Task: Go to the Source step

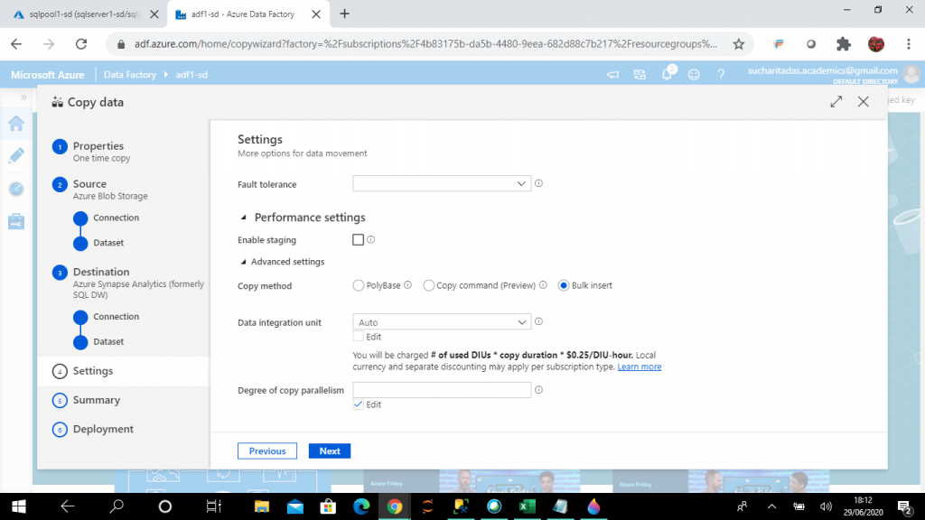Action: point(89,184)
